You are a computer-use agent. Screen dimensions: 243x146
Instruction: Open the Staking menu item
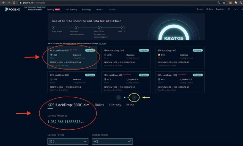click(50, 9)
